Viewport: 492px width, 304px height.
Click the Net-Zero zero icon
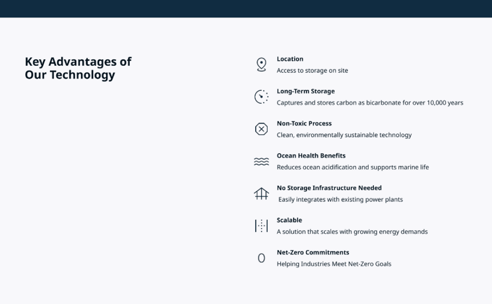tap(261, 258)
